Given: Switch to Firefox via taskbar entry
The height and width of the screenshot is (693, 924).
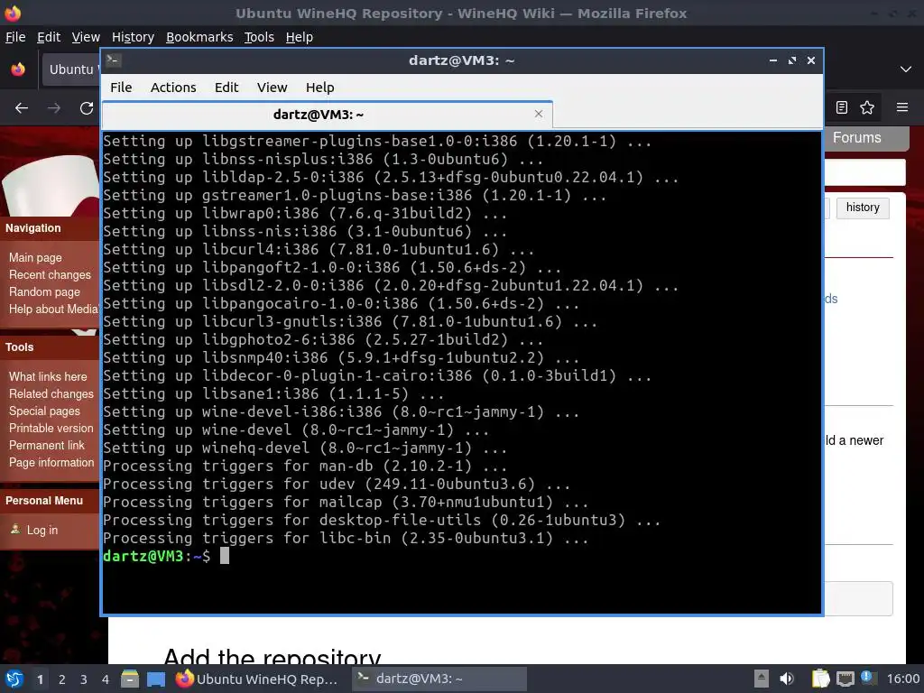Looking at the screenshot, I should [257, 679].
